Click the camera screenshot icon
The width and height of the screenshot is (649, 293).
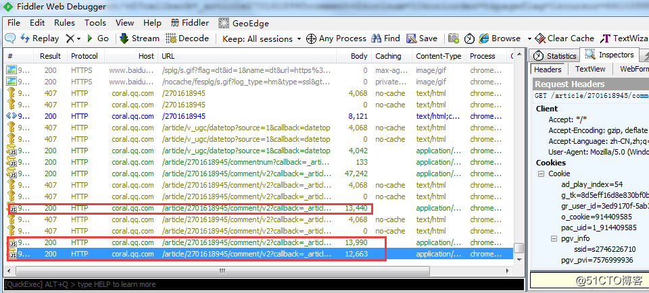(454, 38)
